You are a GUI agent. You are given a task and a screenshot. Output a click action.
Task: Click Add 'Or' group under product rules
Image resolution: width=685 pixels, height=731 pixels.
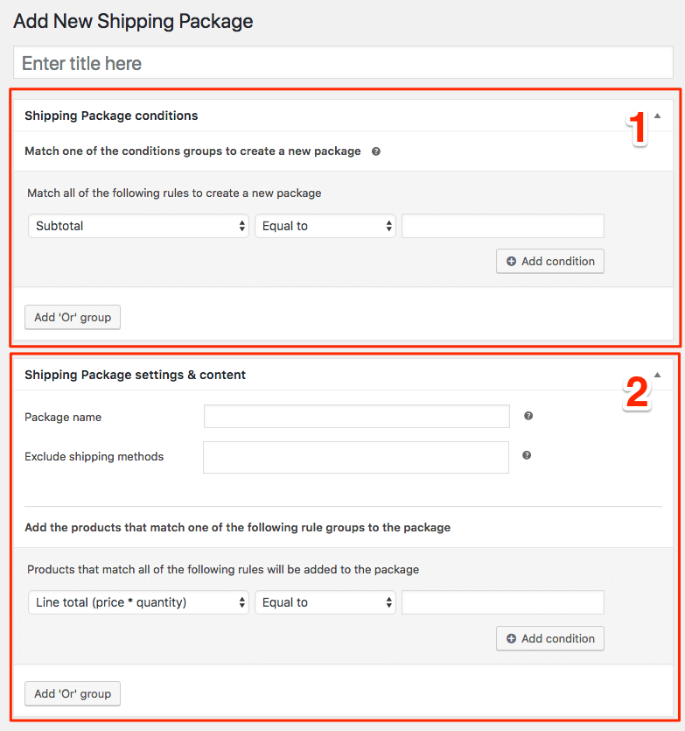[73, 693]
